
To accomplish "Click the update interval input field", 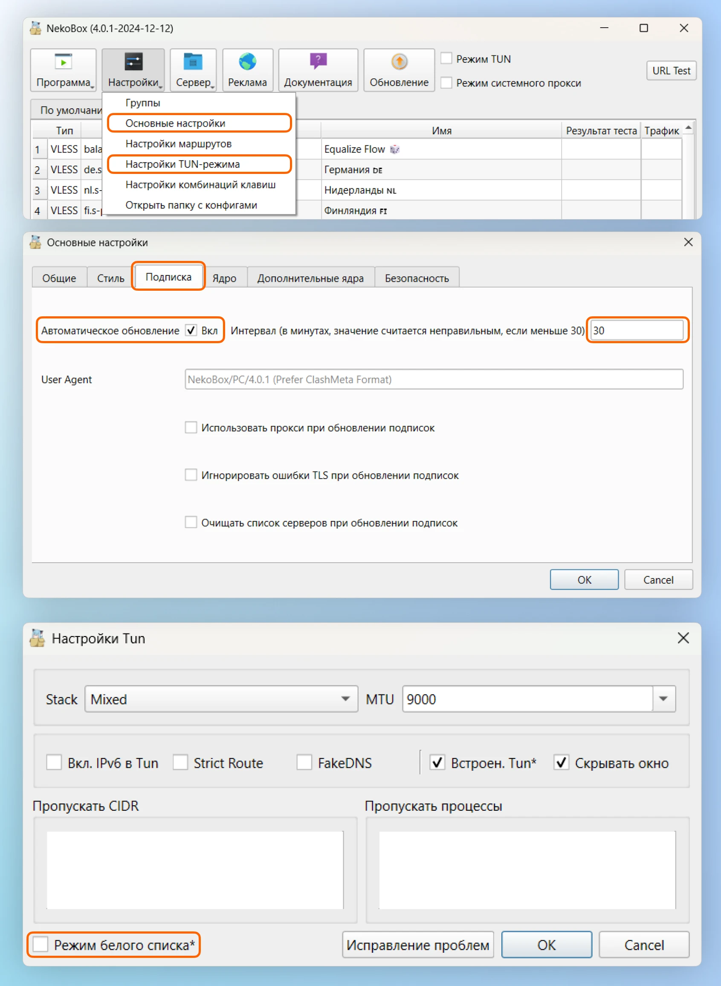I will [636, 330].
